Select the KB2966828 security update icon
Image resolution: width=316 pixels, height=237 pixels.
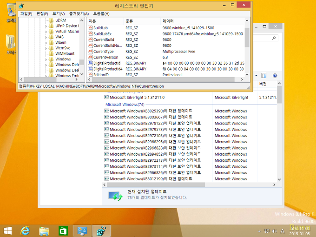click(106, 148)
